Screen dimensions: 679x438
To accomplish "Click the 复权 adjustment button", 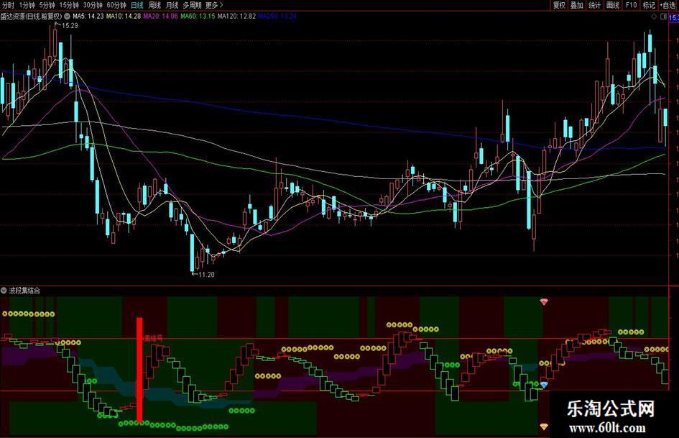I will (x=559, y=5).
